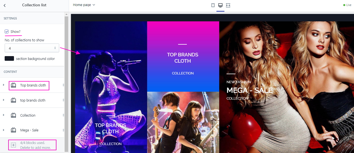Open the Home page selector dropdown

(84, 5)
